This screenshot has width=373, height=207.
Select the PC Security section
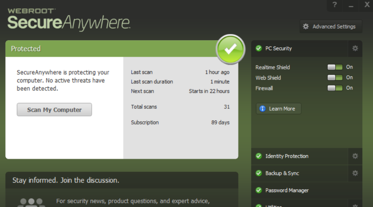tap(300, 48)
